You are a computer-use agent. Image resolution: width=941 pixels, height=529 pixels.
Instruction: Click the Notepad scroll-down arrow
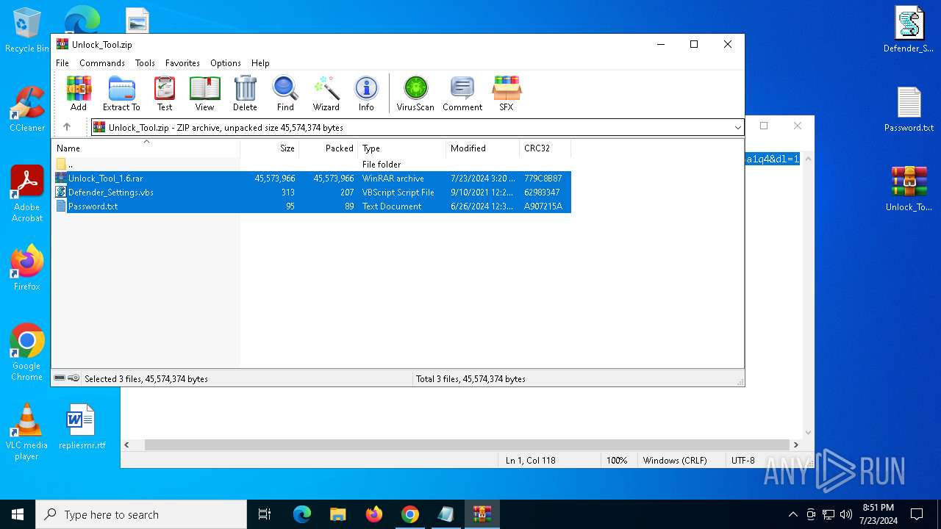pos(809,433)
